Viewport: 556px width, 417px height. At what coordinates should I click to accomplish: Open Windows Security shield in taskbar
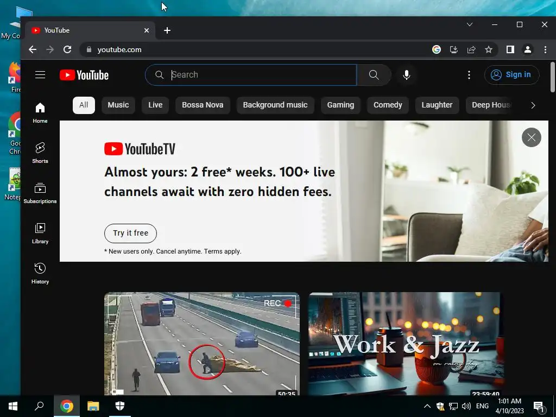[120, 406]
